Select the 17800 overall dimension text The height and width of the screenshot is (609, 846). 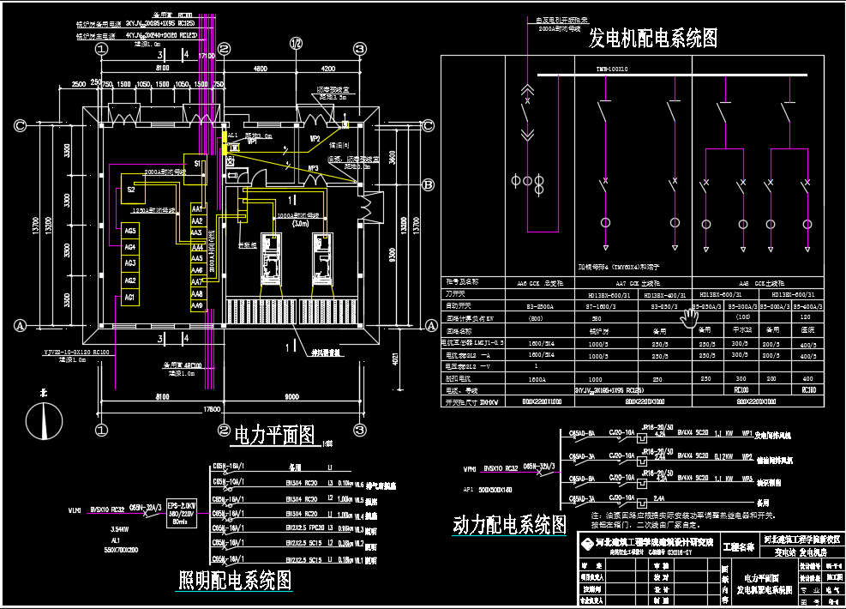click(212, 409)
